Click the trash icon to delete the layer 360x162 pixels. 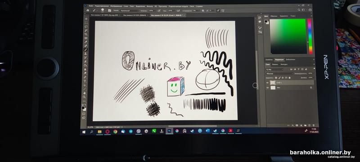tap(314, 125)
